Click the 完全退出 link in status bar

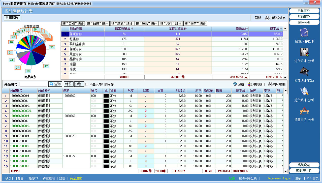(x=76, y=178)
